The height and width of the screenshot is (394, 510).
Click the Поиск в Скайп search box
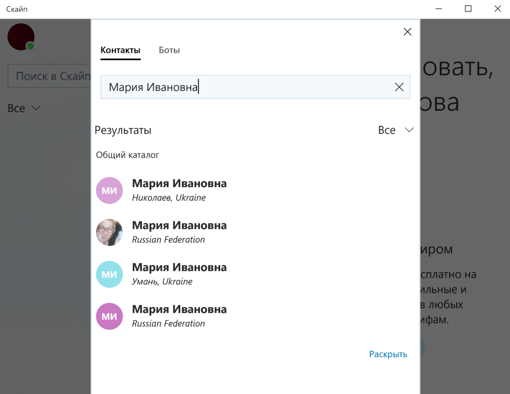tap(49, 76)
